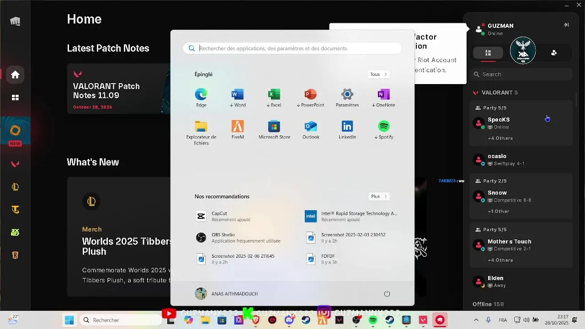
Task: Open the orange ring game tagged NEW
Action: [15, 131]
